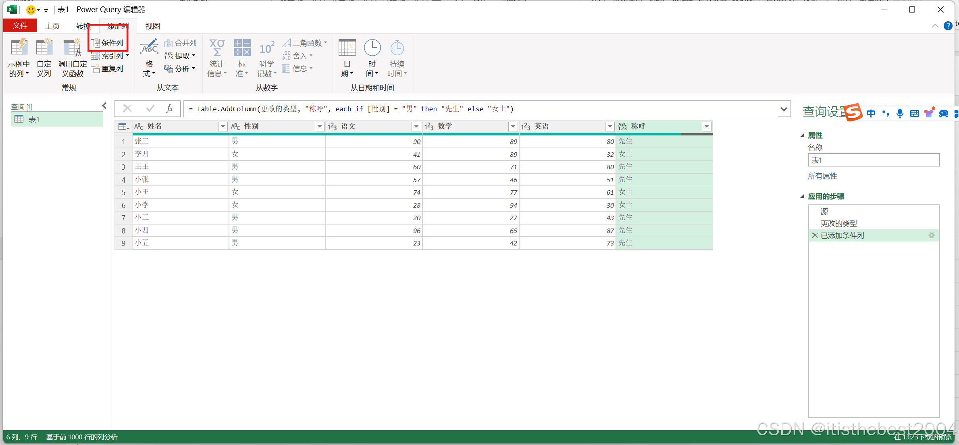Click the query name input field
959x445 pixels.
[x=873, y=160]
